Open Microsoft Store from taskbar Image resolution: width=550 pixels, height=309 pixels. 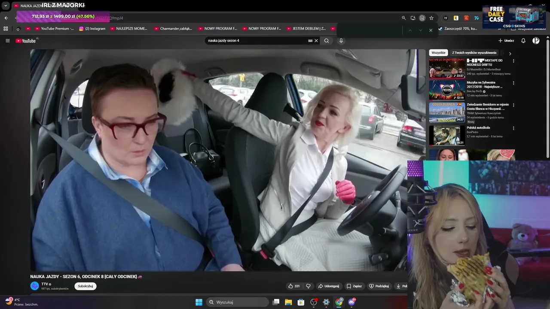[x=301, y=302]
